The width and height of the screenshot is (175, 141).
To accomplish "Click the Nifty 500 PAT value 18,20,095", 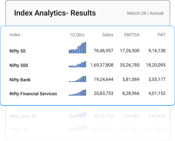I will (156, 65).
